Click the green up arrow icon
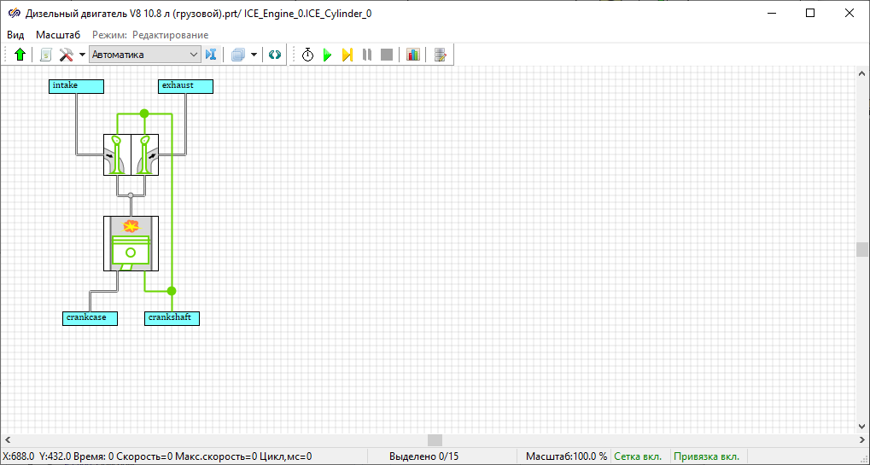The height and width of the screenshot is (465, 870). 20,55
